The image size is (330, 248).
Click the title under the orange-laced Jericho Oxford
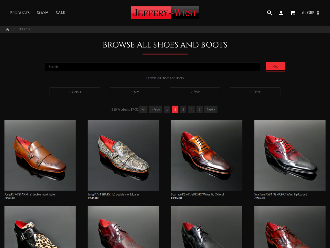pyautogui.click(x=197, y=194)
